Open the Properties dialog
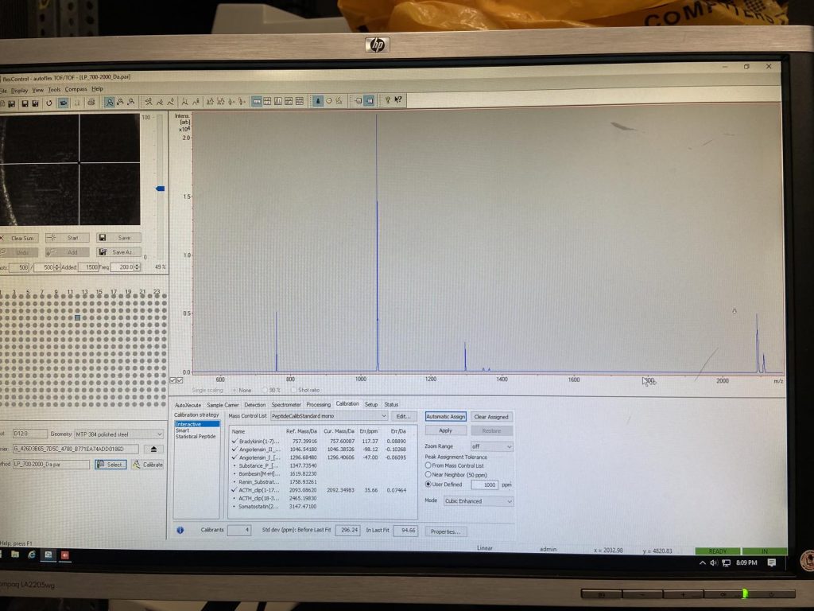814x611 pixels. point(448,531)
